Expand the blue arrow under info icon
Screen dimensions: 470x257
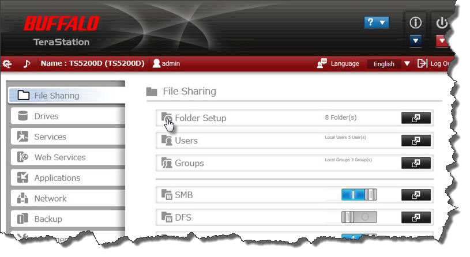point(415,41)
